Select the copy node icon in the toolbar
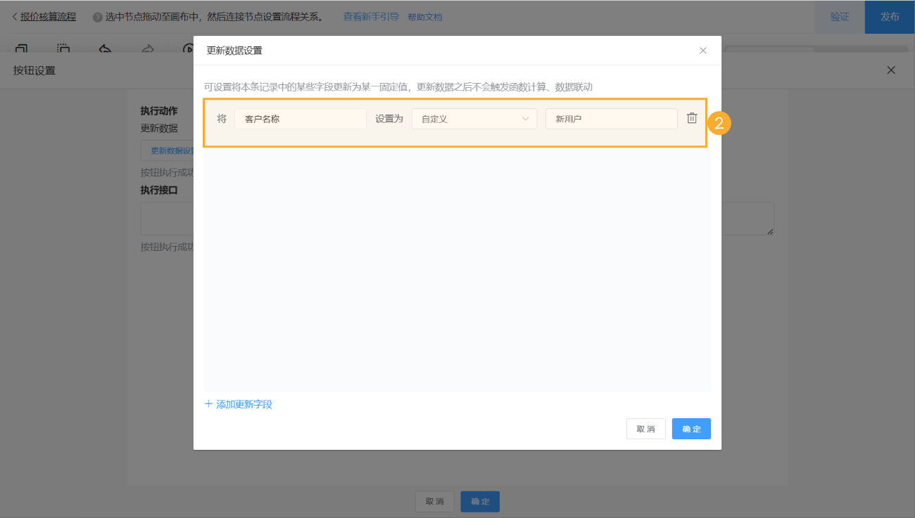The width and height of the screenshot is (915, 518). [20, 46]
